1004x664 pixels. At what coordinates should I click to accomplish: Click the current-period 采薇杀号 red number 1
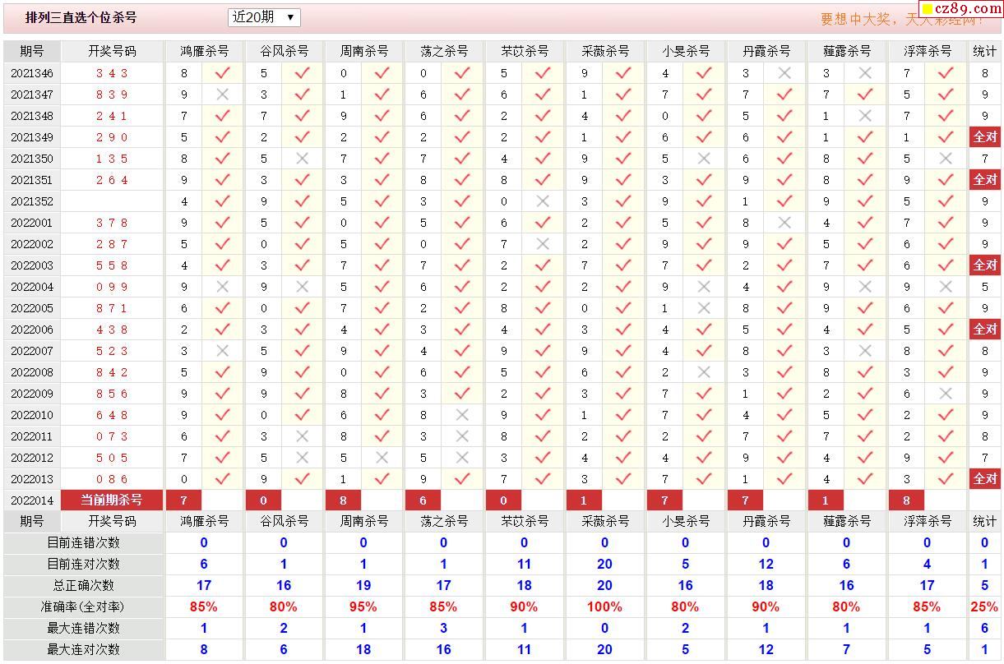coord(584,500)
